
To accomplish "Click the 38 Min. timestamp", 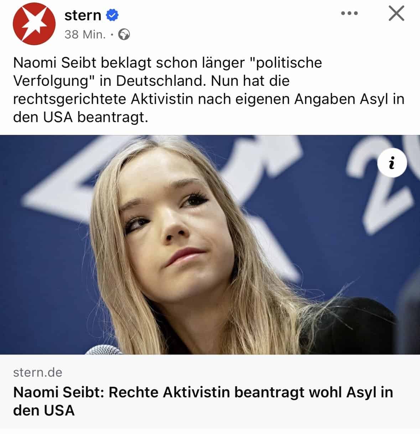I will 85,35.
